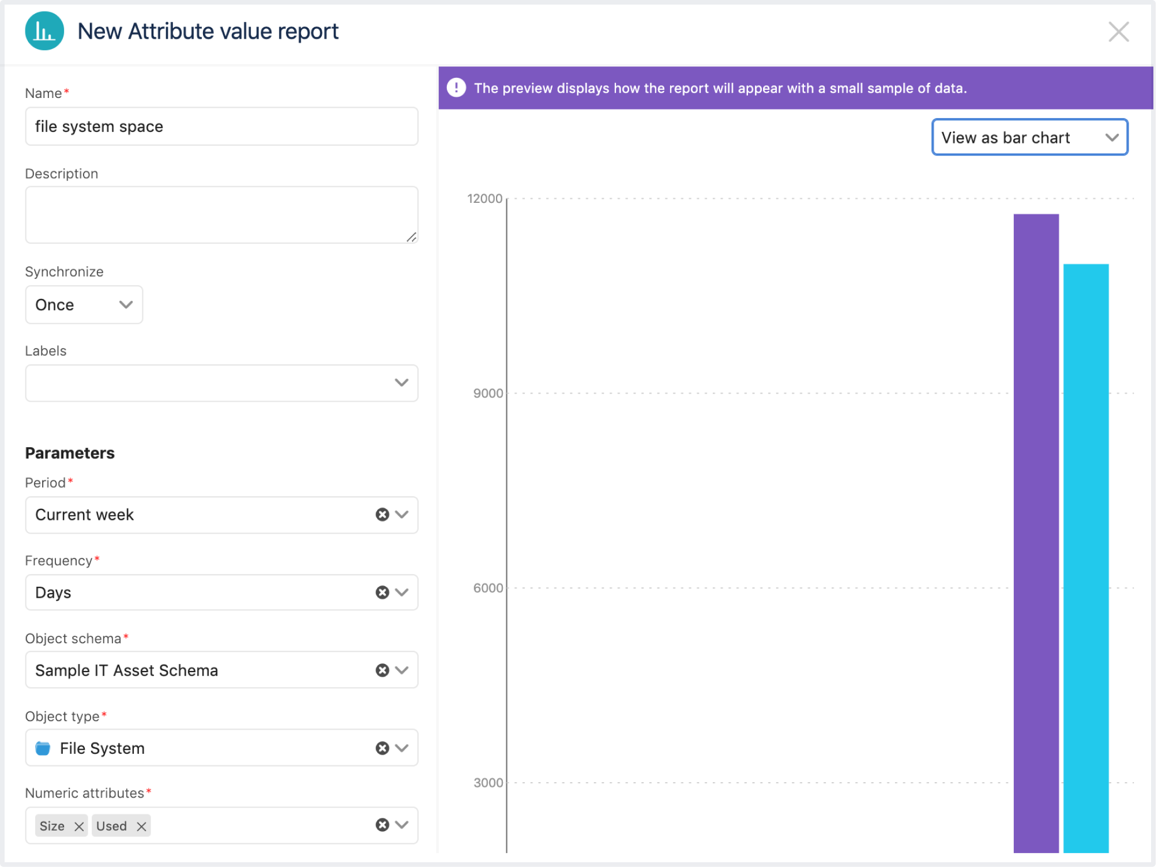Click the preview banner message text
This screenshot has height=868, width=1158.
(721, 88)
